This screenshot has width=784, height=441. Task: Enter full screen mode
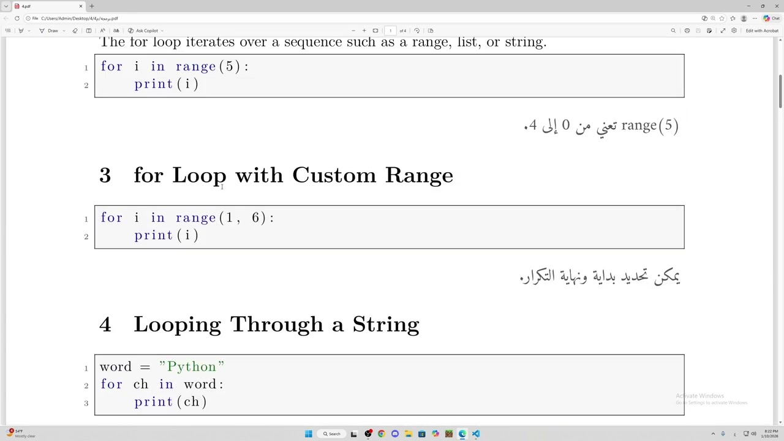[x=723, y=31]
